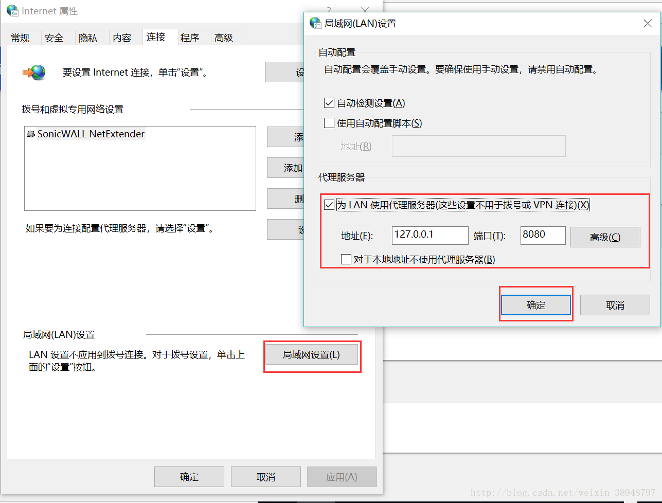Disable 为 LAN 使用代理服务器

329,205
